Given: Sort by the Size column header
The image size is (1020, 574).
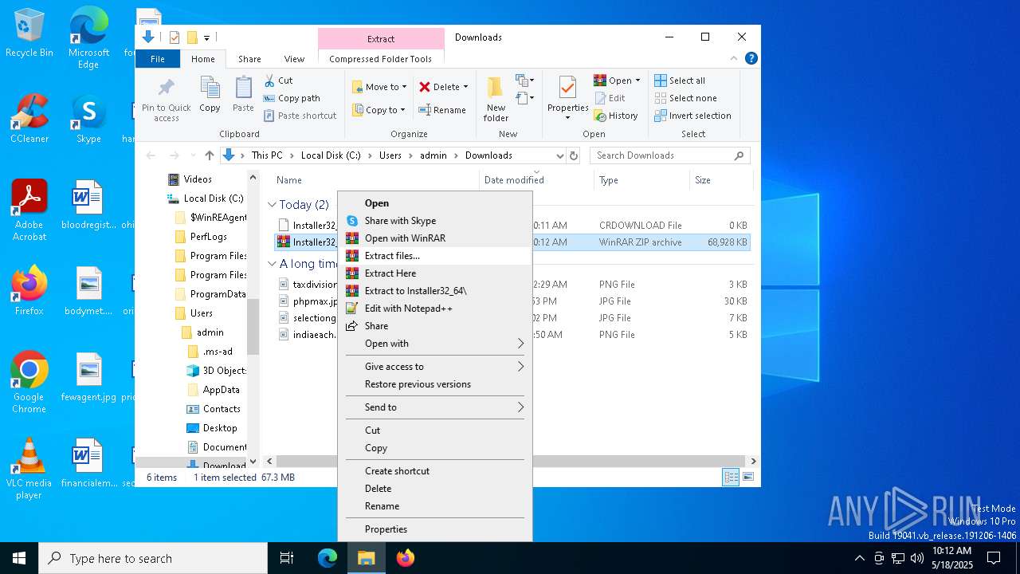Looking at the screenshot, I should [x=720, y=180].
